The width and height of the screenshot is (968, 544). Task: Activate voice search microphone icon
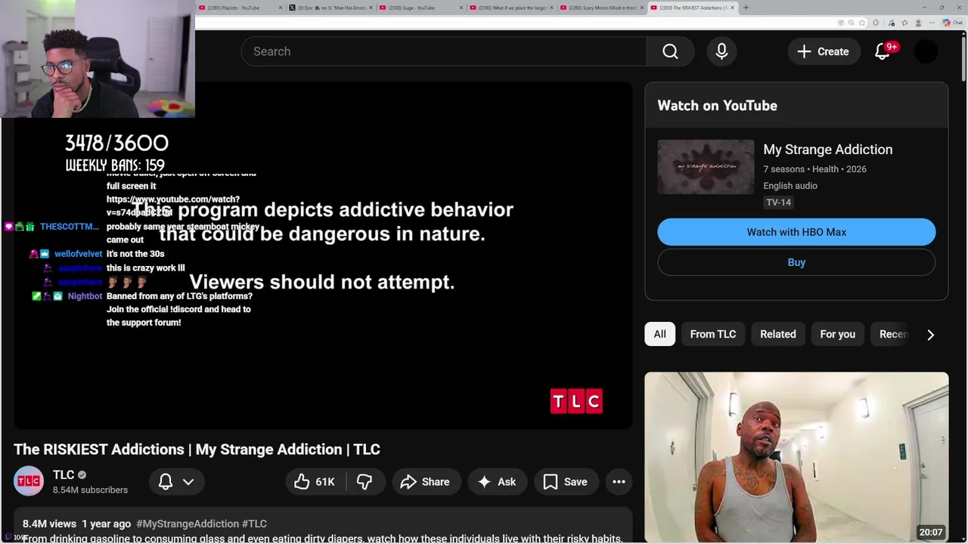point(721,51)
